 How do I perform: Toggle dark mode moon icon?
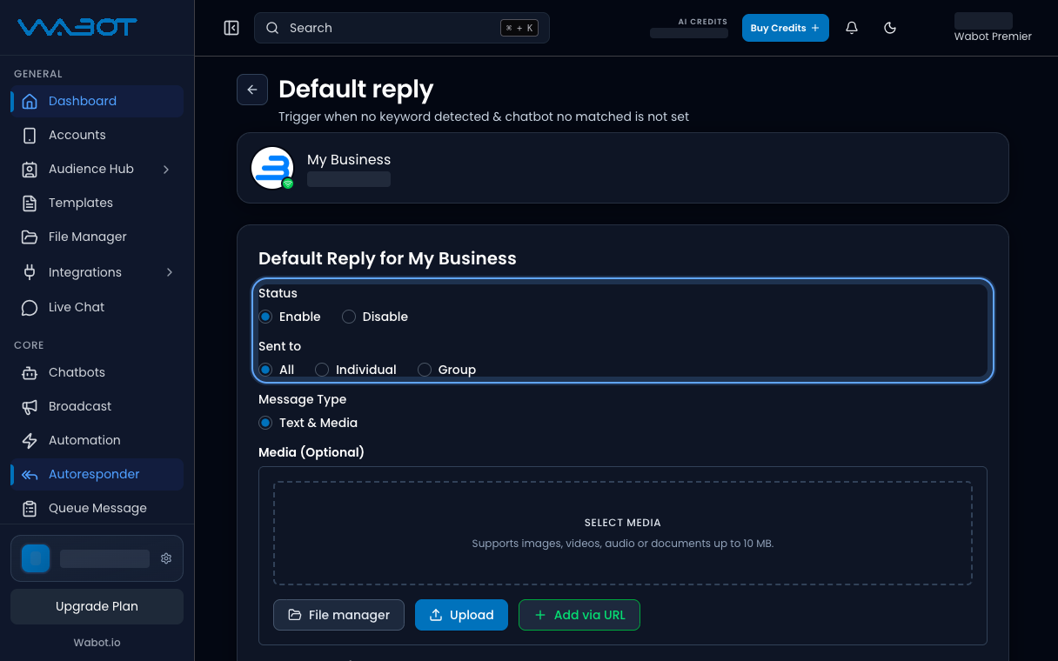890,28
